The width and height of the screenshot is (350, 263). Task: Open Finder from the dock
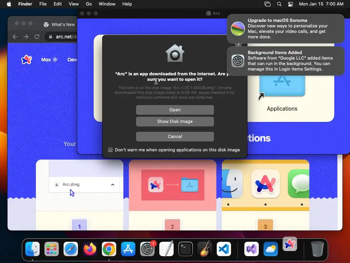[x=32, y=249]
